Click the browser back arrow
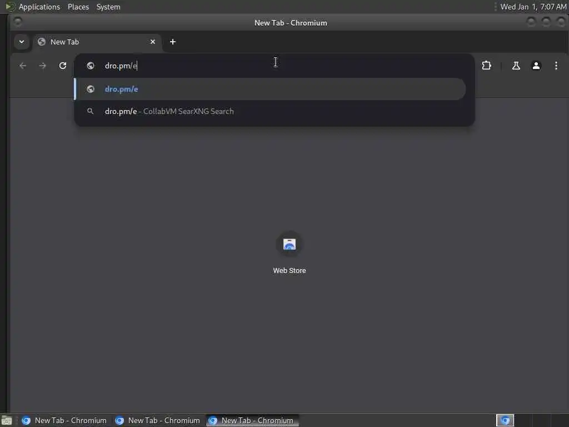The height and width of the screenshot is (427, 569). (23, 66)
